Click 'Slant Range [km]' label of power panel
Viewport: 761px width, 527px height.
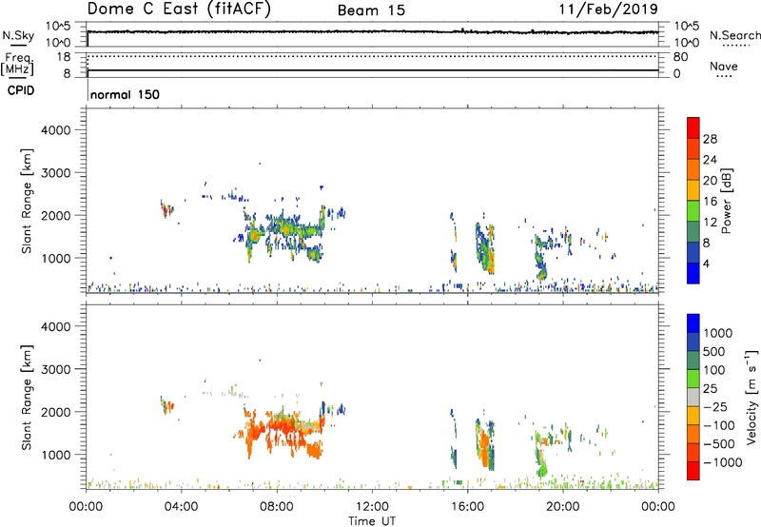(27, 201)
